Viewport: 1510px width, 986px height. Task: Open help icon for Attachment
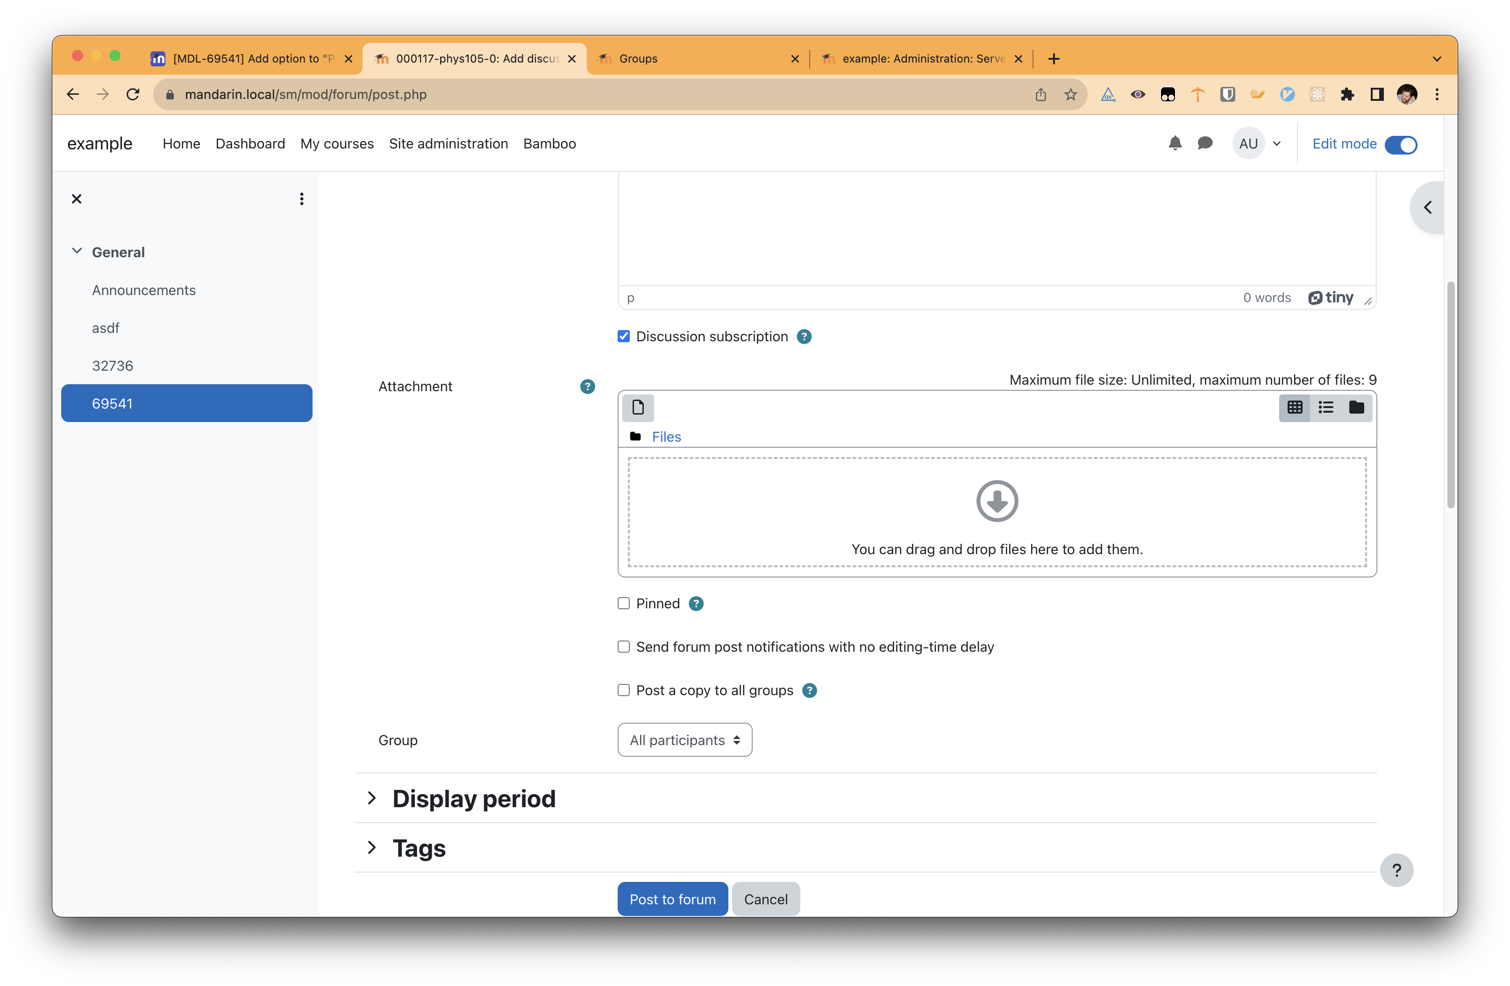coord(587,386)
